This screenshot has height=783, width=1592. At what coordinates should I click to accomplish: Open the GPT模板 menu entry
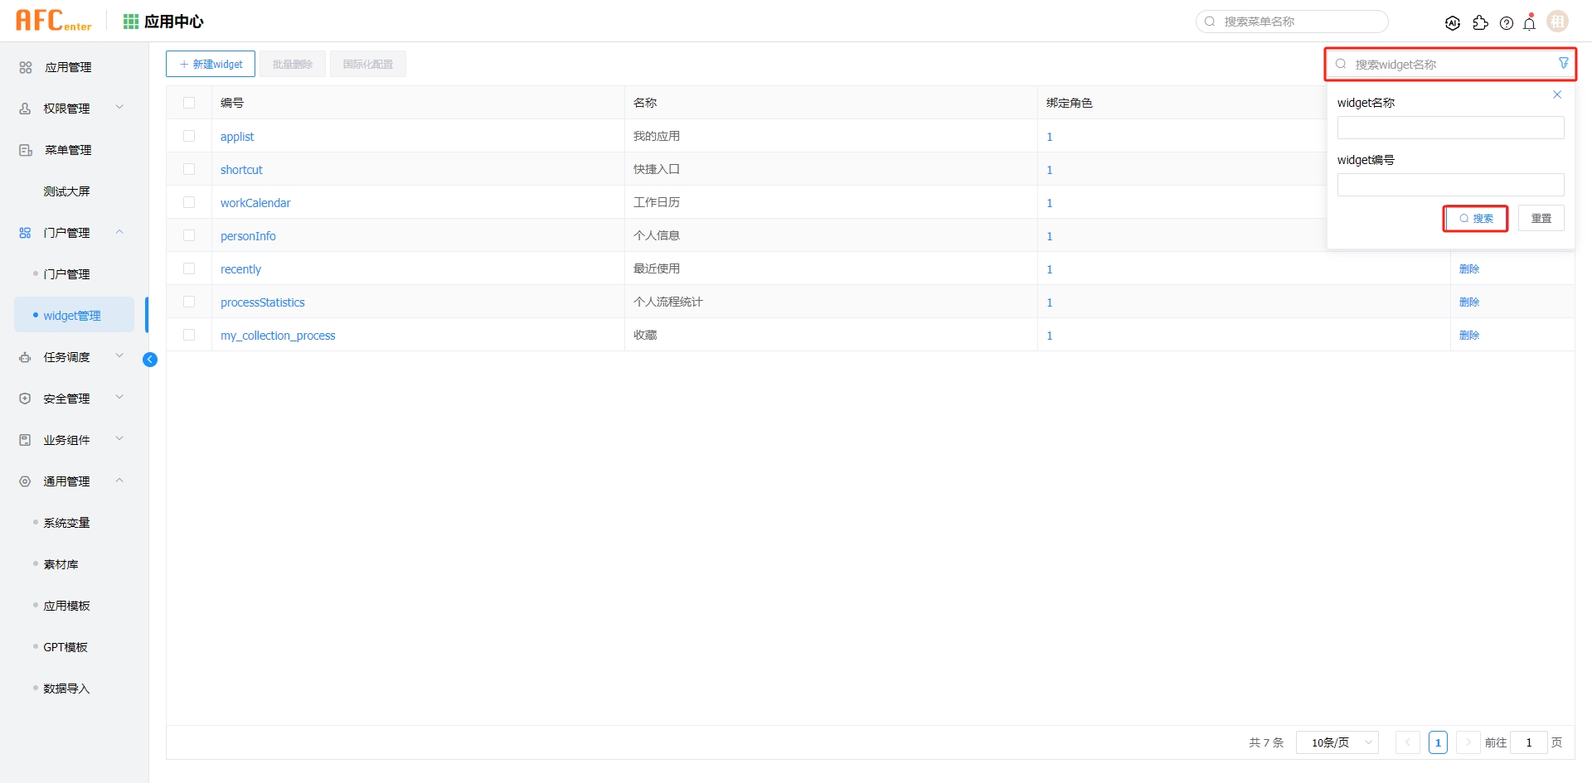point(65,647)
